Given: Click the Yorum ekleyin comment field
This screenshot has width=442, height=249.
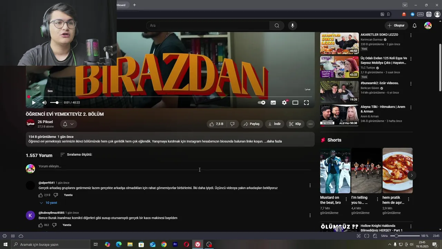Looking at the screenshot, I should click(174, 166).
